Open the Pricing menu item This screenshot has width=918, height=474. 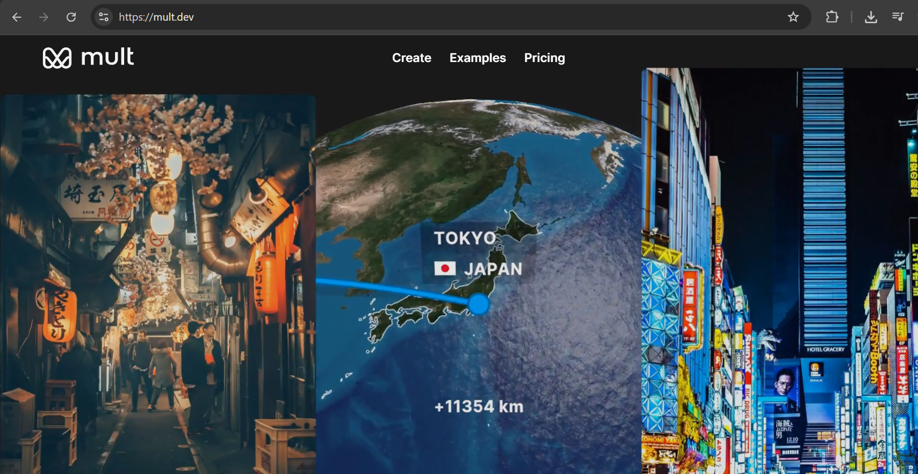point(545,58)
